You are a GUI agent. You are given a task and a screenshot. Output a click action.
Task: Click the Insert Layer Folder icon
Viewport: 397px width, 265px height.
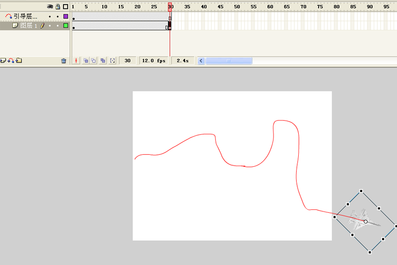19,61
